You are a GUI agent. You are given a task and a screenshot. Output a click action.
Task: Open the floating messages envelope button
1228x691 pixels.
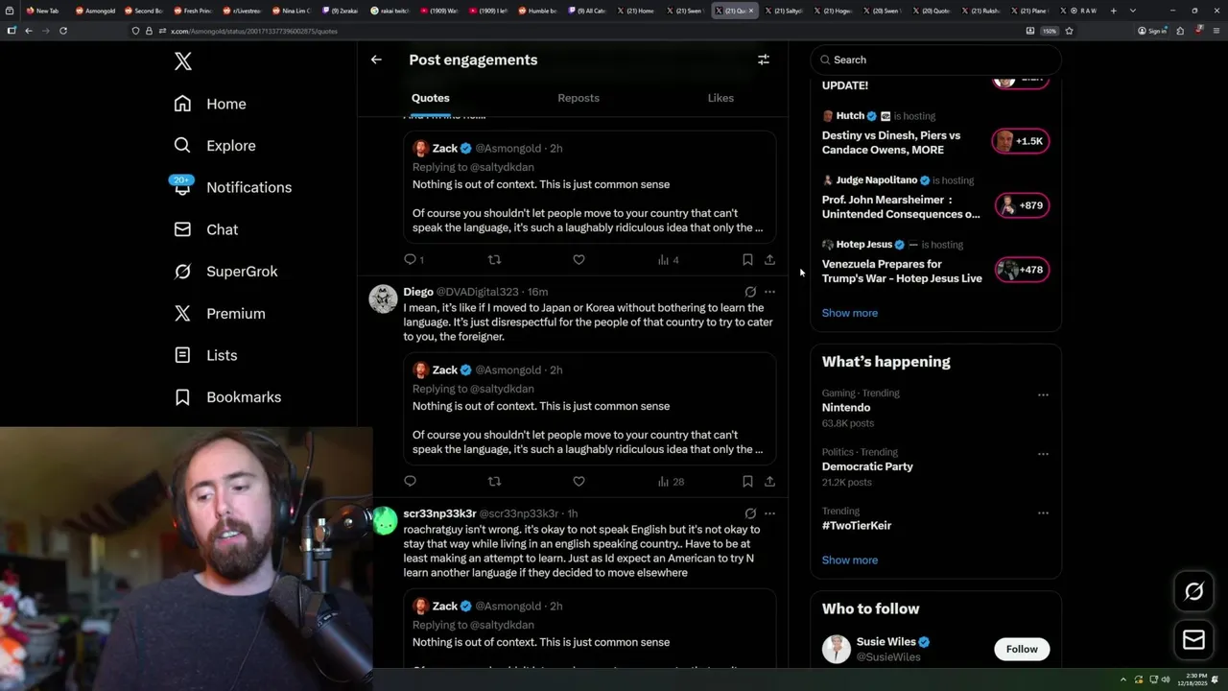coord(1193,640)
